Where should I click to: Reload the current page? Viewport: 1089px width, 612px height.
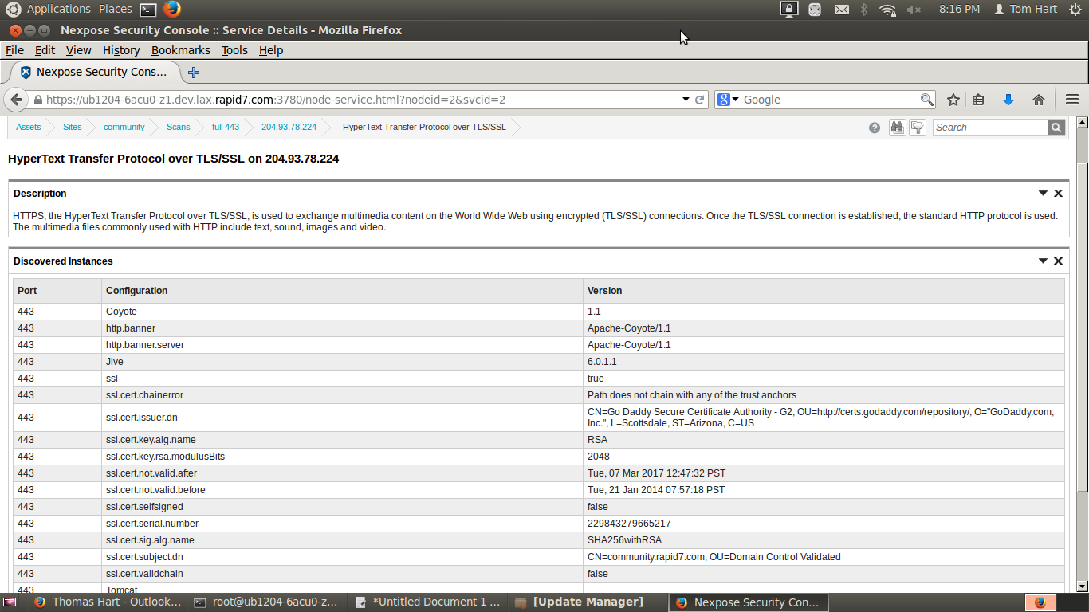pos(700,100)
